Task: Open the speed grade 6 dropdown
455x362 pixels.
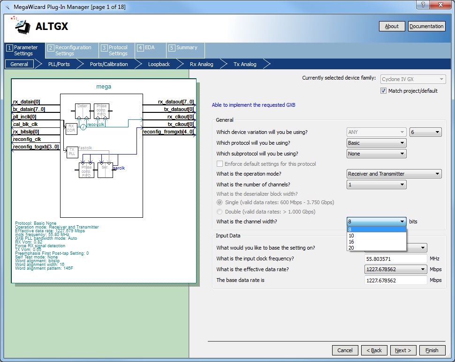Action: 425,132
